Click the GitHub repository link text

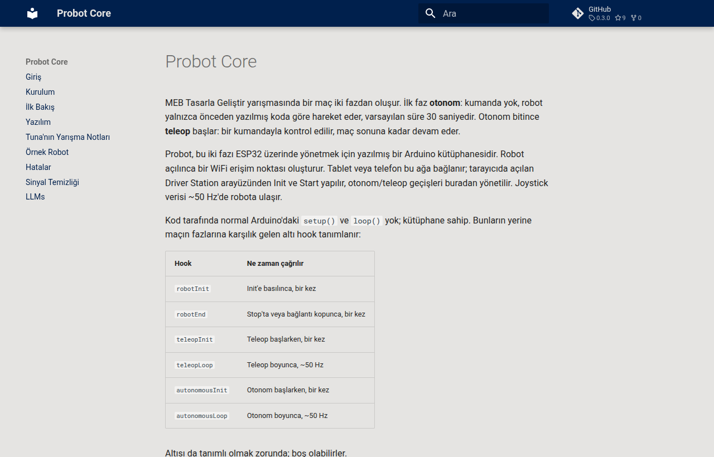pyautogui.click(x=600, y=9)
